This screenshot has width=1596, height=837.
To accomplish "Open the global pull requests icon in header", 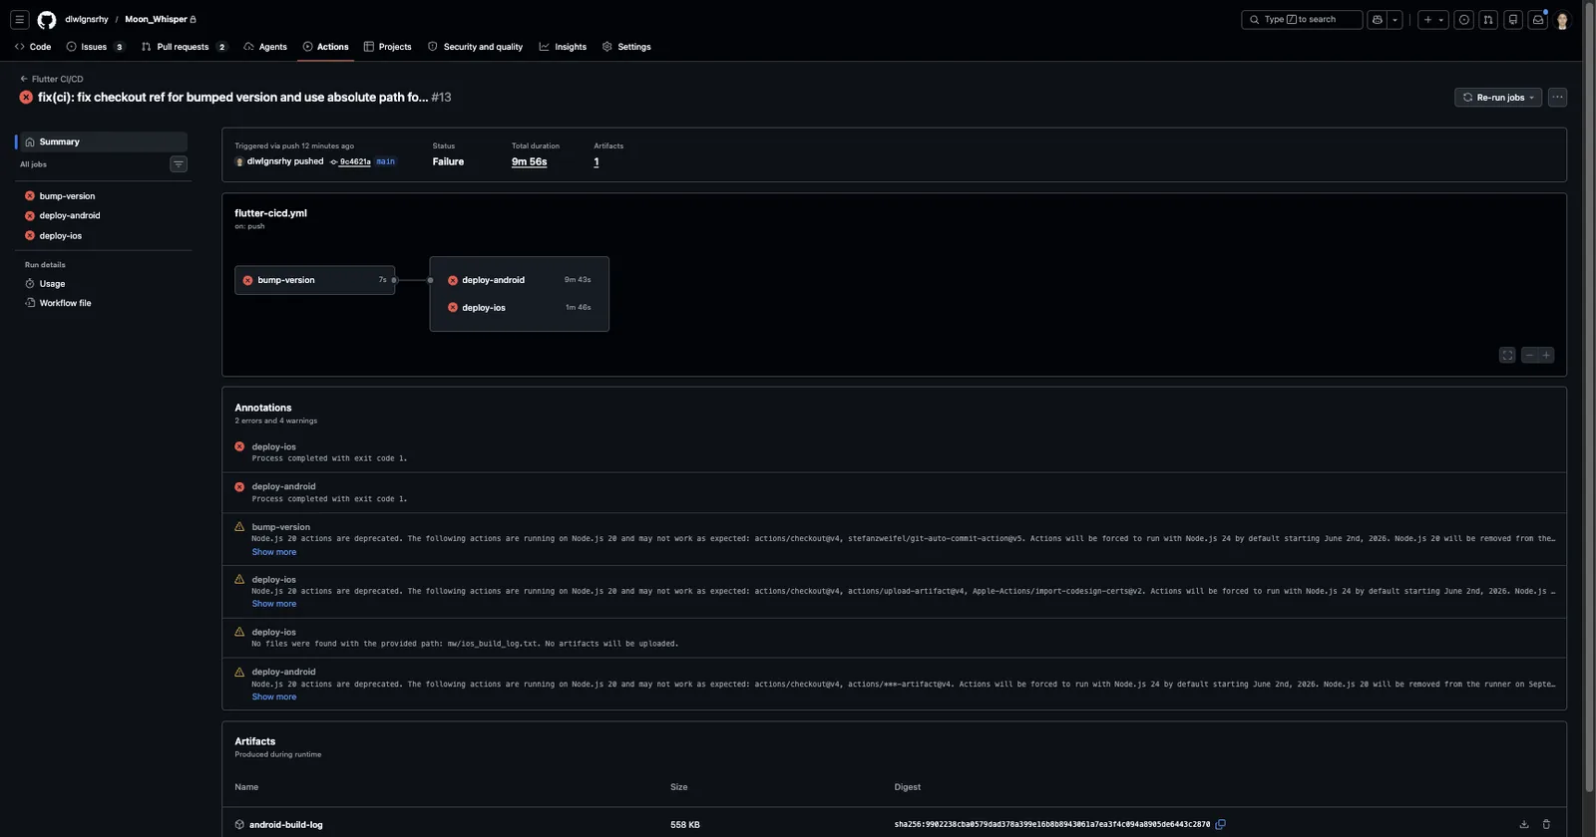I will 1488,19.
